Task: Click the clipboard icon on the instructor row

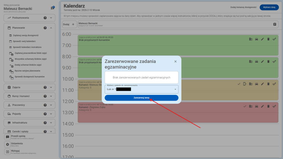Action: tap(274, 24)
